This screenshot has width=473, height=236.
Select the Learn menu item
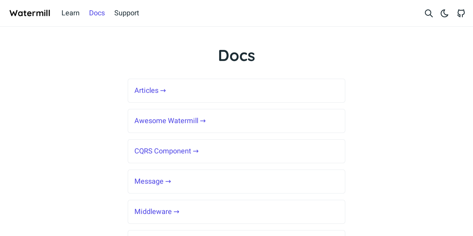pyautogui.click(x=70, y=13)
